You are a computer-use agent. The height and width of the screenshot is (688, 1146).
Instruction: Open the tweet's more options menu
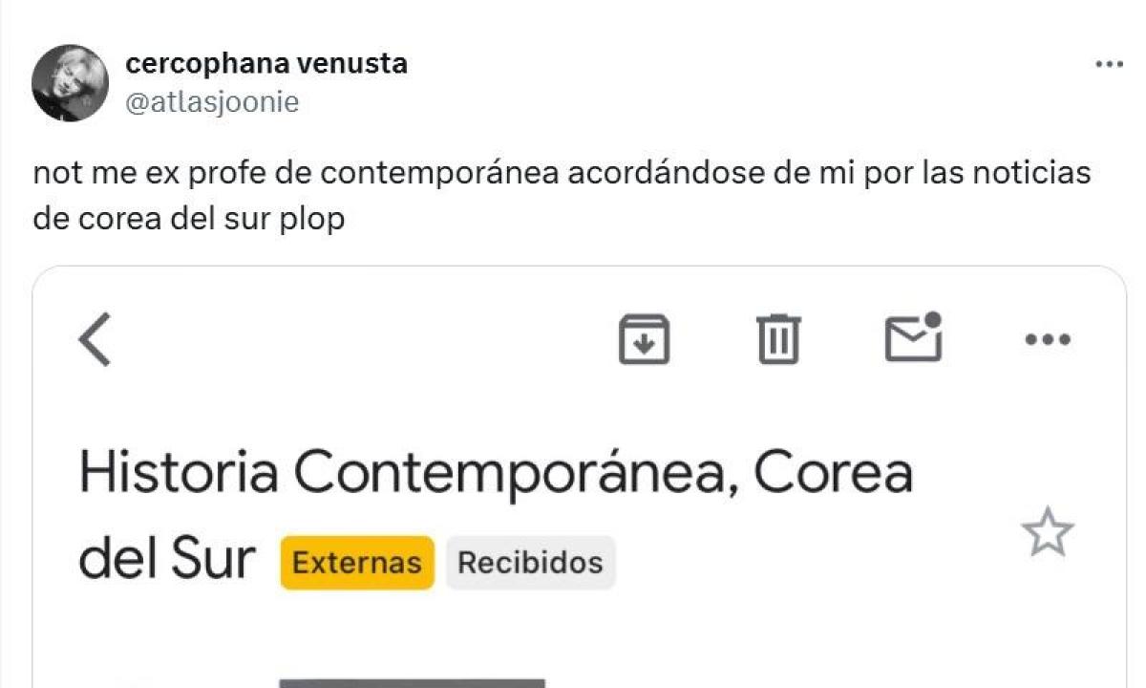coord(1108,65)
